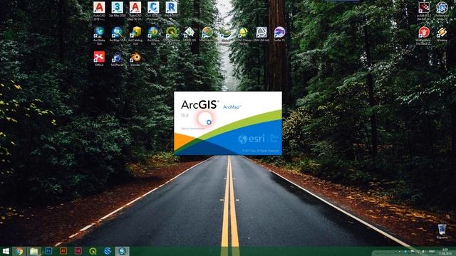Viewport: 456px width, 256px height.
Task: Open the ENG language indicator in tray
Action: (x=432, y=252)
